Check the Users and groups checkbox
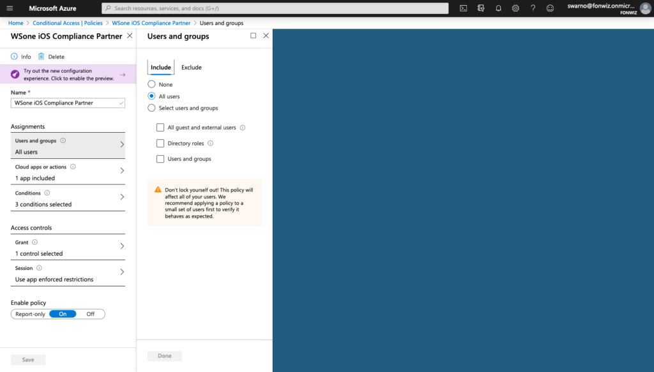654x372 pixels. point(160,159)
